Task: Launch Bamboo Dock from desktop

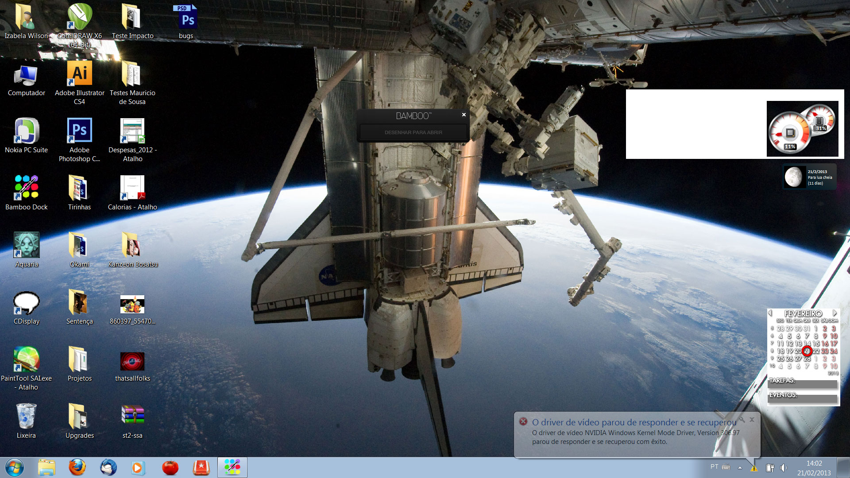Action: pyautogui.click(x=26, y=193)
